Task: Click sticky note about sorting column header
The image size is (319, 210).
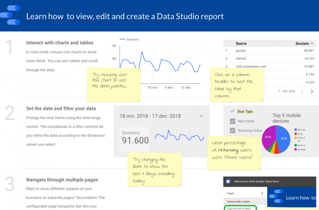Action: [237, 84]
